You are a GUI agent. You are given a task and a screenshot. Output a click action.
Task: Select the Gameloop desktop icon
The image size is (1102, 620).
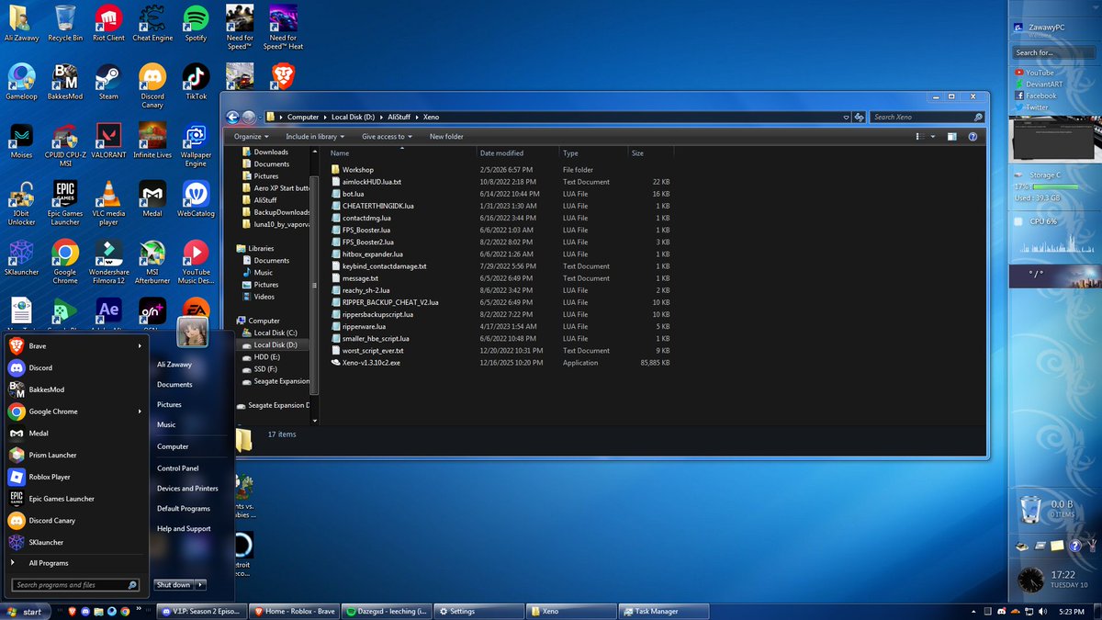point(21,82)
